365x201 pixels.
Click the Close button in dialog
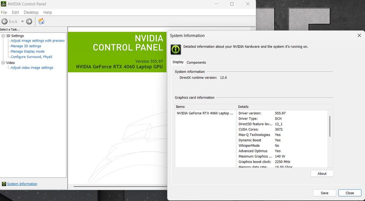coord(350,193)
